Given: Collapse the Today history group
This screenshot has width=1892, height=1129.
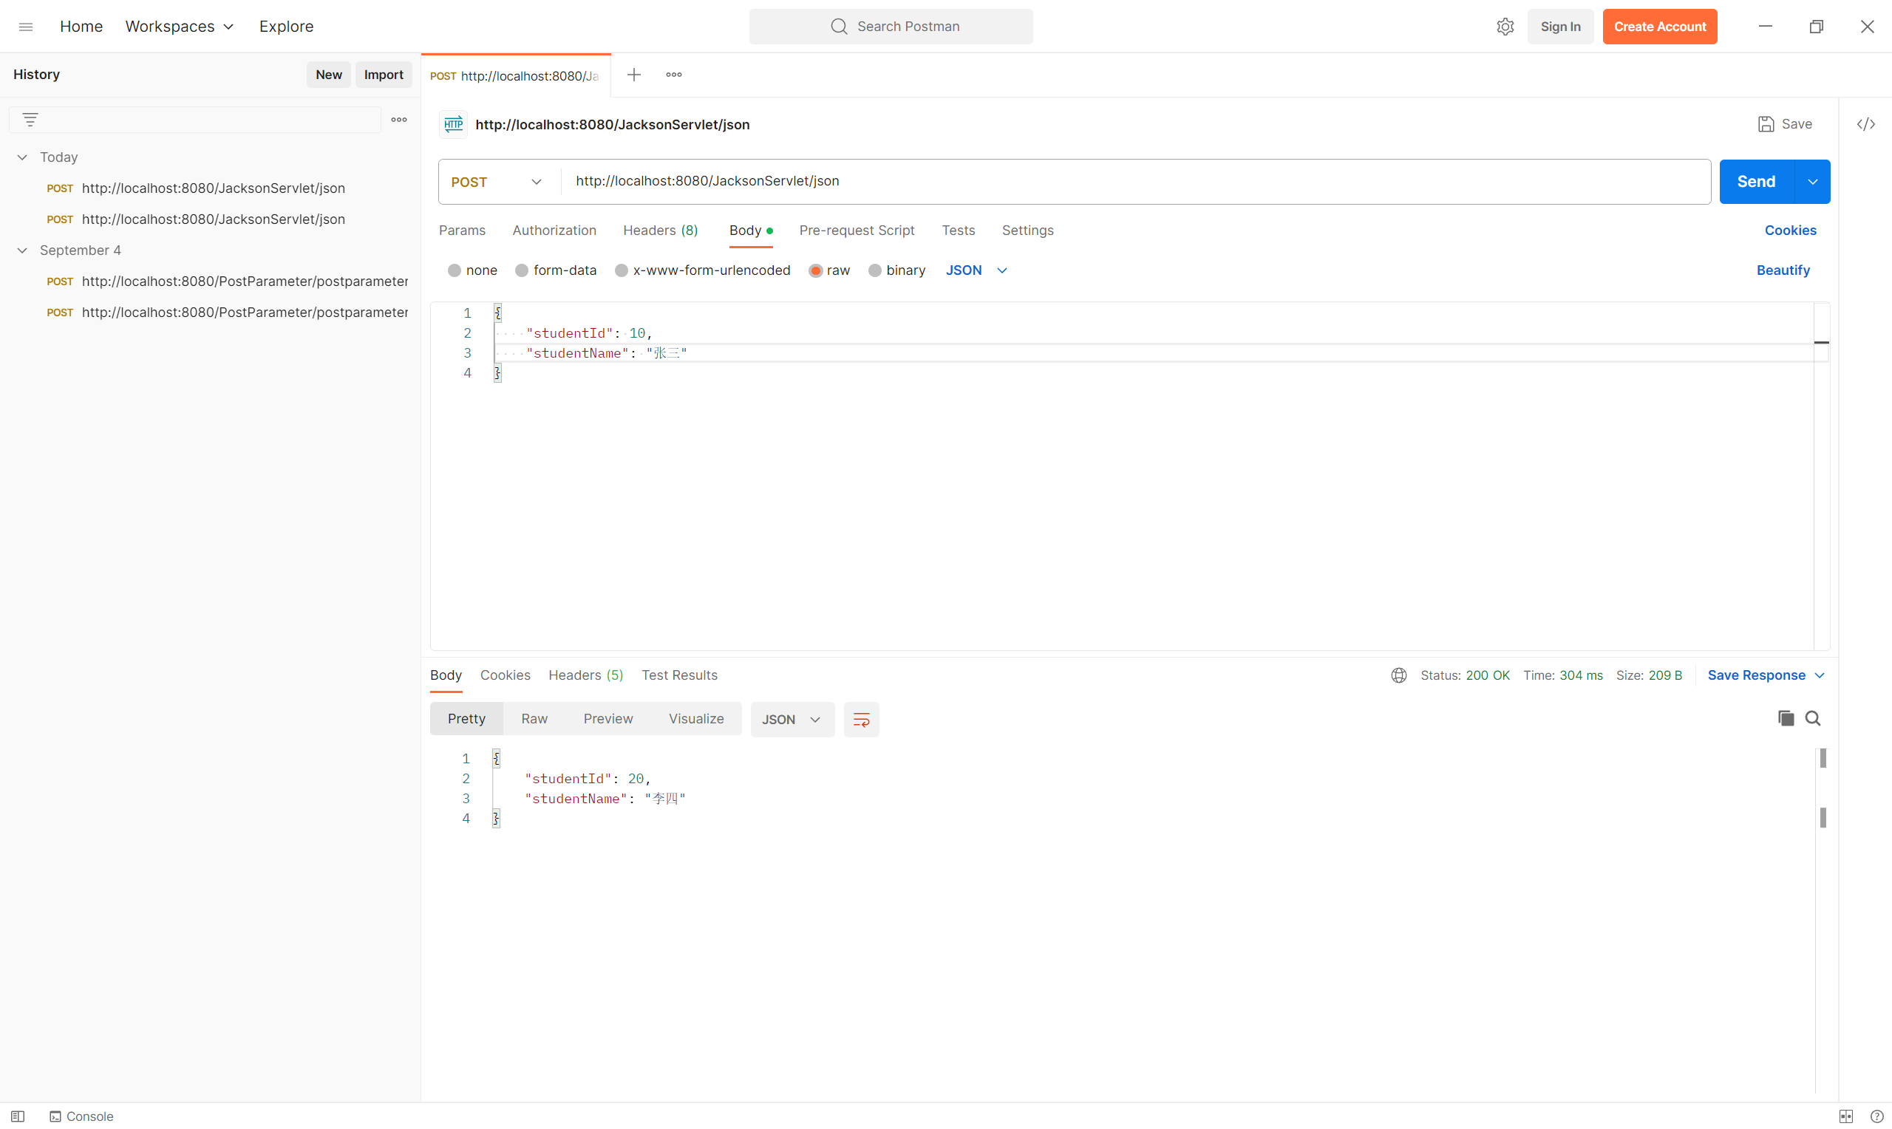Looking at the screenshot, I should [22, 157].
